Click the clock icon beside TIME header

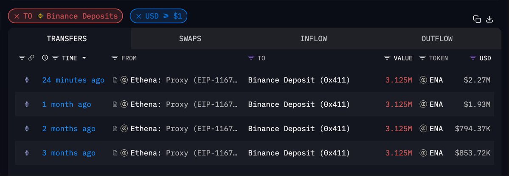point(45,58)
